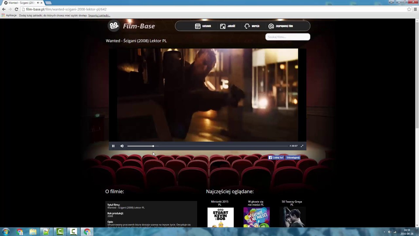419x236 pixels.
Task: Seek along the video progress bar
Action: (208, 146)
